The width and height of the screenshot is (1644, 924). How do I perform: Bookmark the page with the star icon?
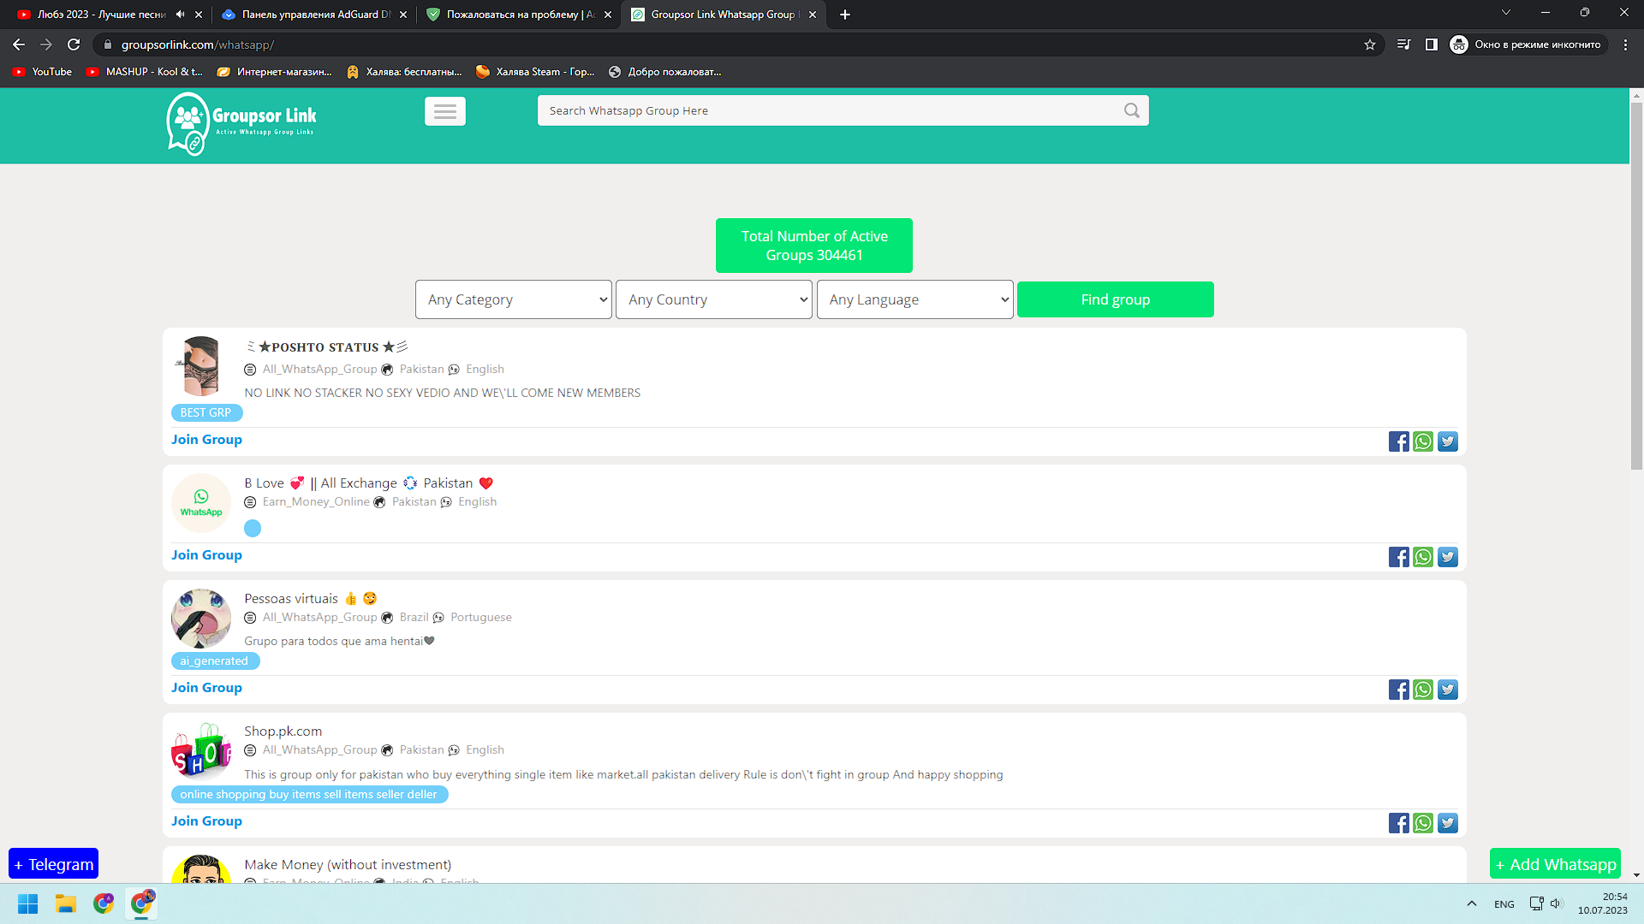click(1369, 44)
